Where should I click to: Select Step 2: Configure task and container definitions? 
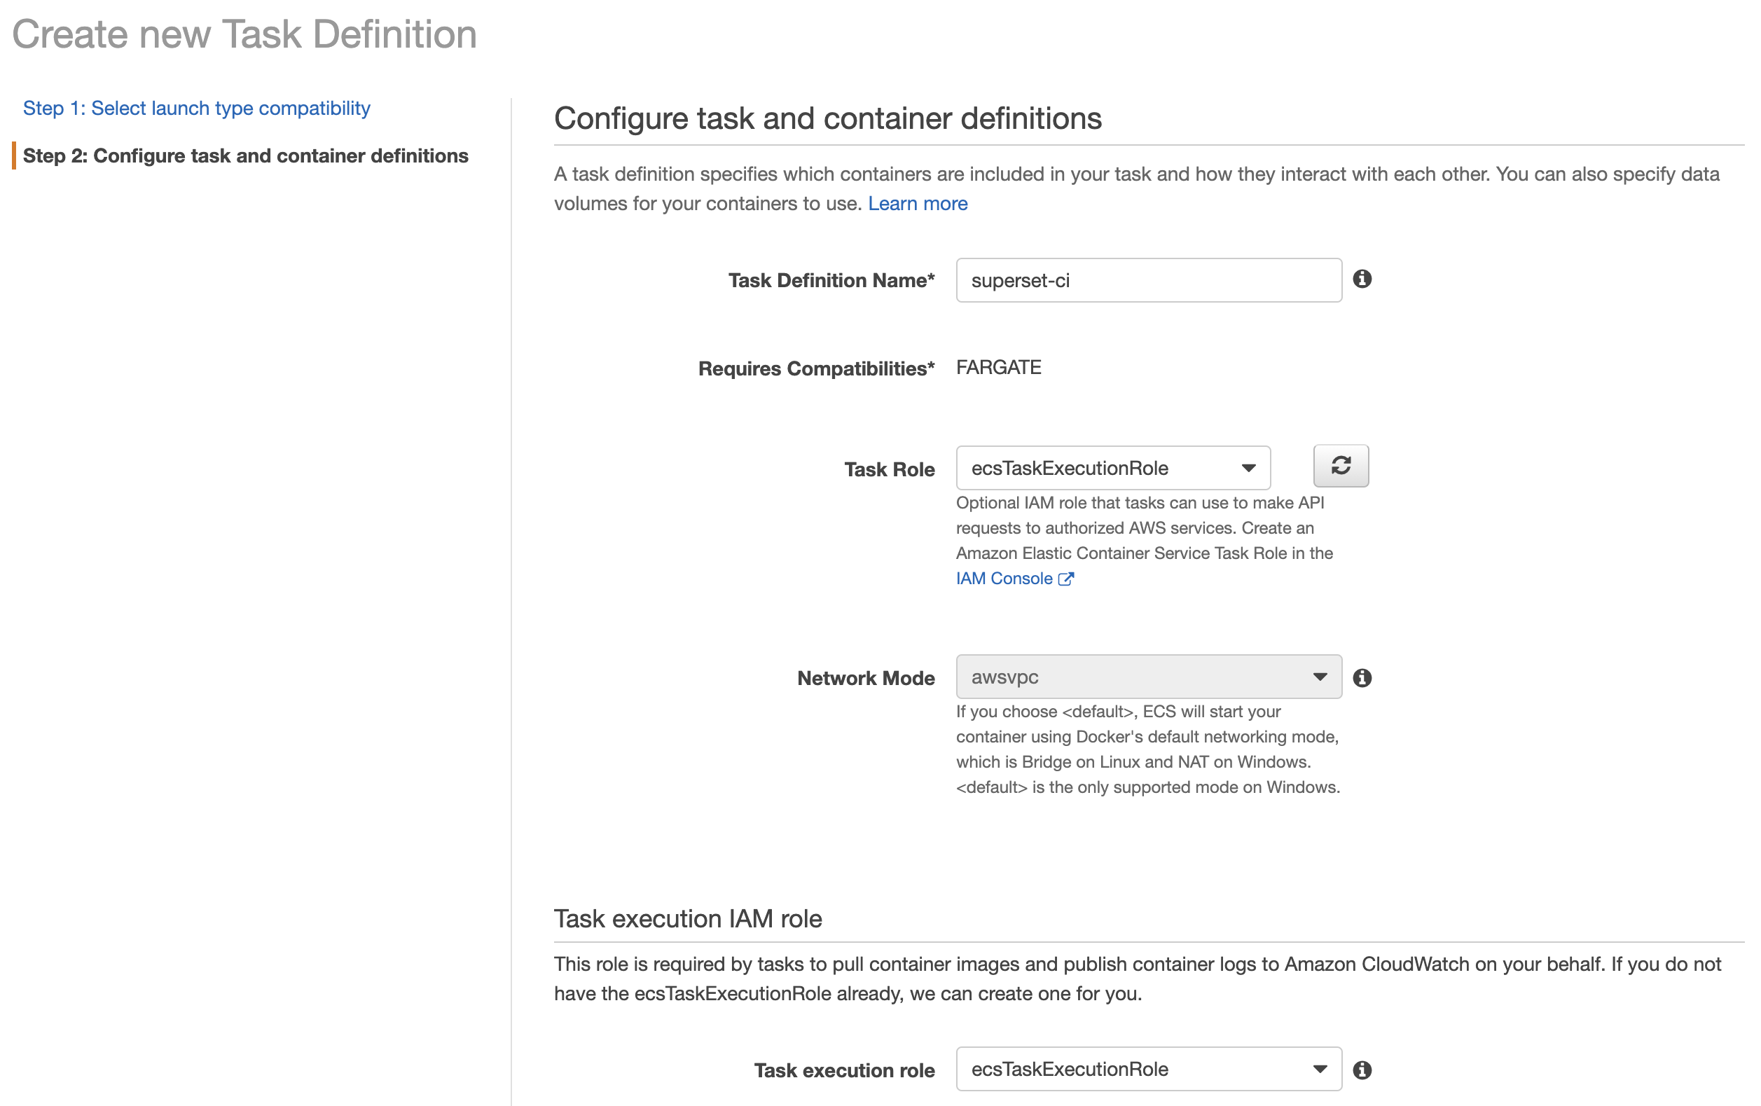point(247,155)
